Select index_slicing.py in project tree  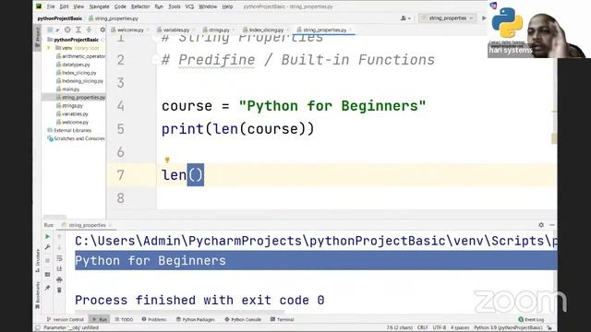tap(76, 73)
